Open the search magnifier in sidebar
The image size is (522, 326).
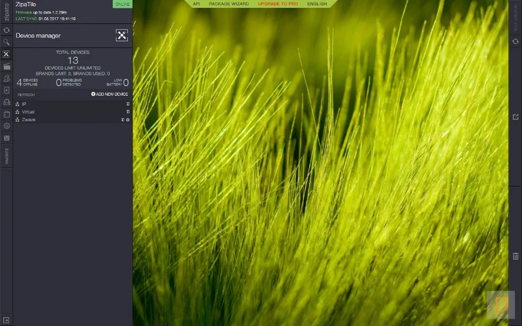[6, 42]
